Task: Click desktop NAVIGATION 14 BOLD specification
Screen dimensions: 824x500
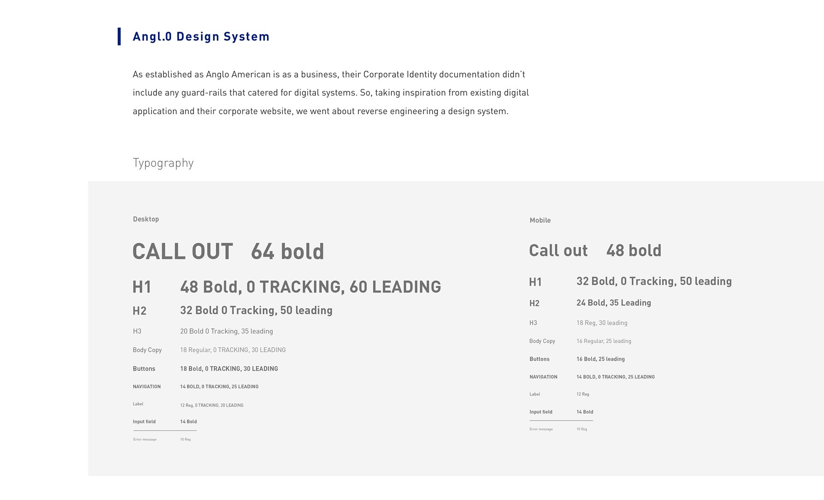Action: pos(219,387)
